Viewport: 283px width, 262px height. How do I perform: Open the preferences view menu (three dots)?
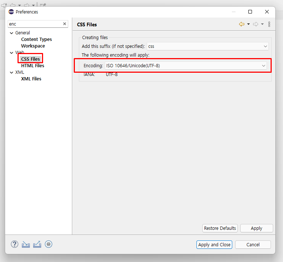(269, 24)
